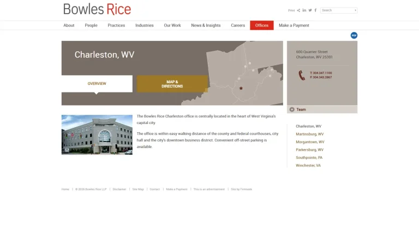Click Make a Payment in footer
Viewport: 419px width, 235px height.
[177, 189]
